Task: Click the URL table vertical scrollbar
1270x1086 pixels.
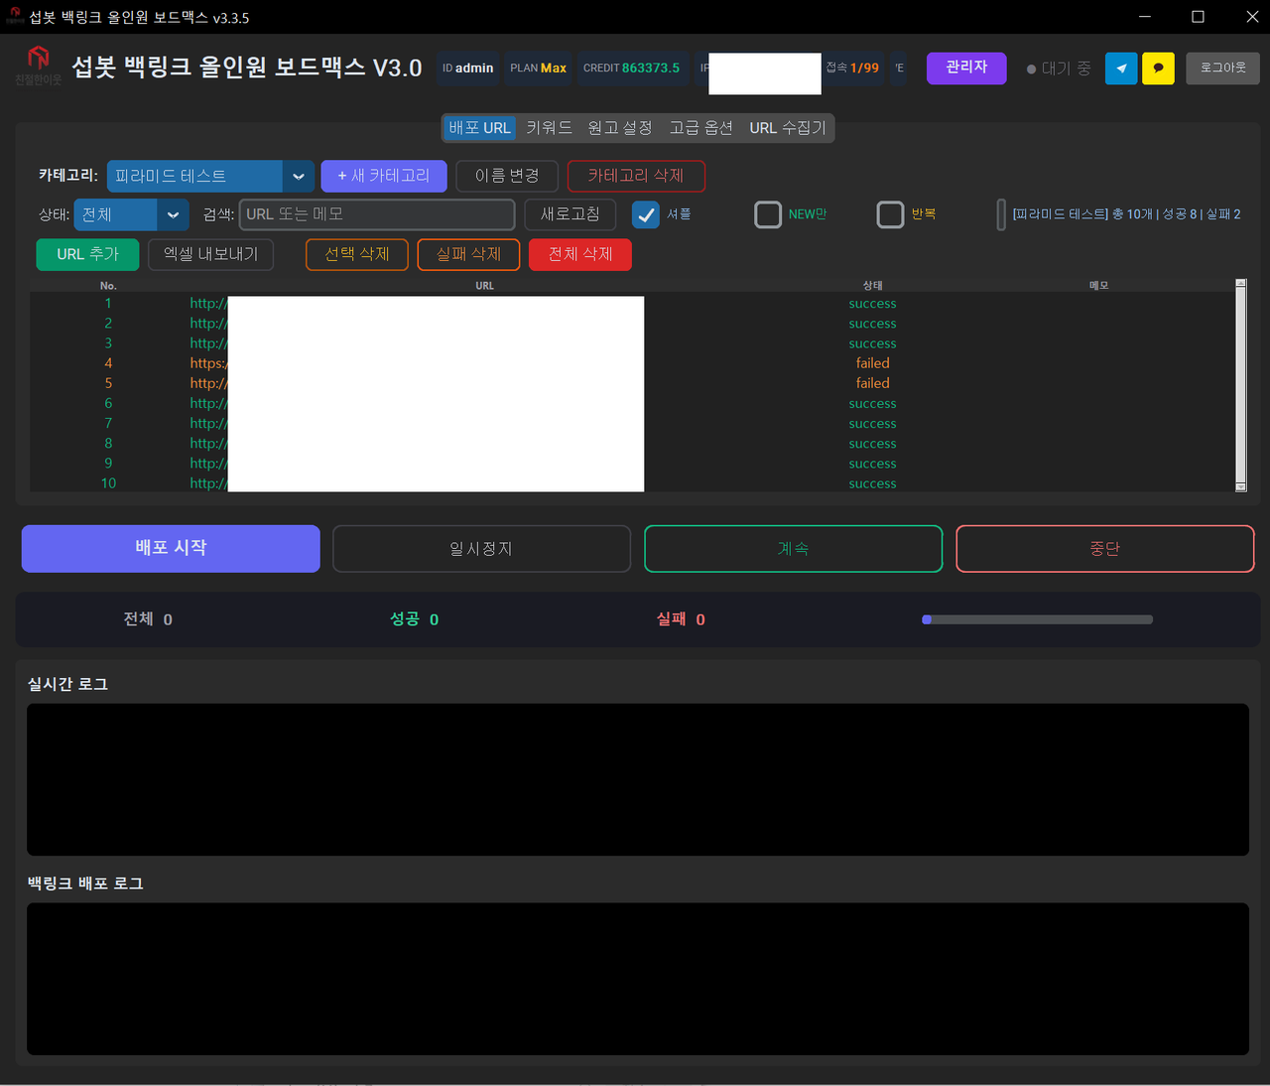Action: (1240, 385)
